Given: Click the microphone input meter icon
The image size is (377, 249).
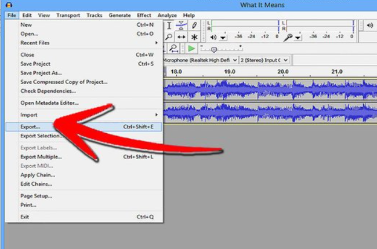Looking at the screenshot, I should click(x=288, y=37).
